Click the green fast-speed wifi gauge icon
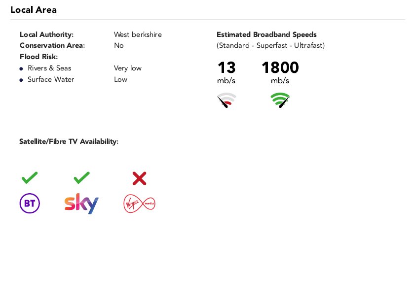The image size is (414, 303). tap(280, 100)
